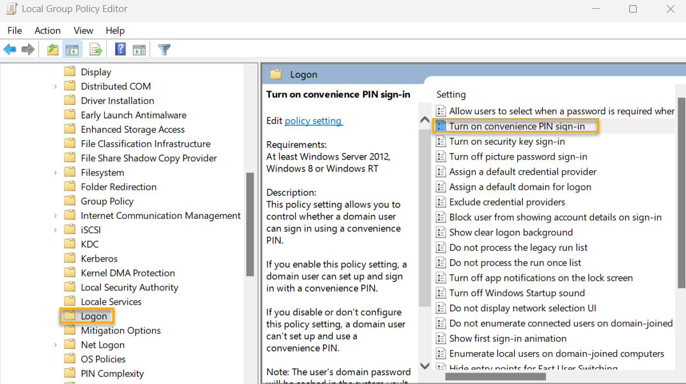Click the description pane scroll down arrow

(425, 366)
